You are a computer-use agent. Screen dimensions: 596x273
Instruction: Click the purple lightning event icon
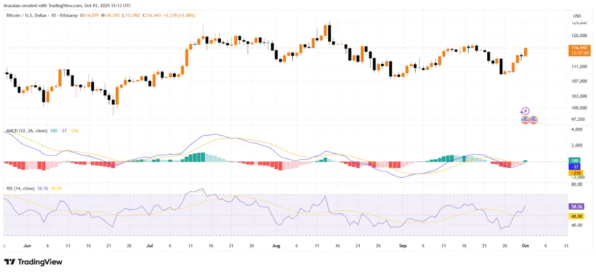(x=525, y=111)
